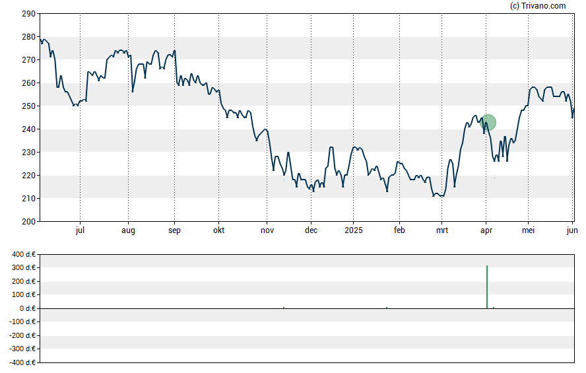Click the 'apr' month label
Screen dimensions: 586x373
tap(486, 230)
